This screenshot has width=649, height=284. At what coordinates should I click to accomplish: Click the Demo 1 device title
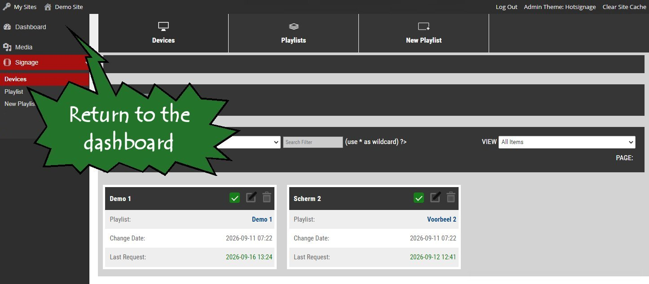coord(120,199)
